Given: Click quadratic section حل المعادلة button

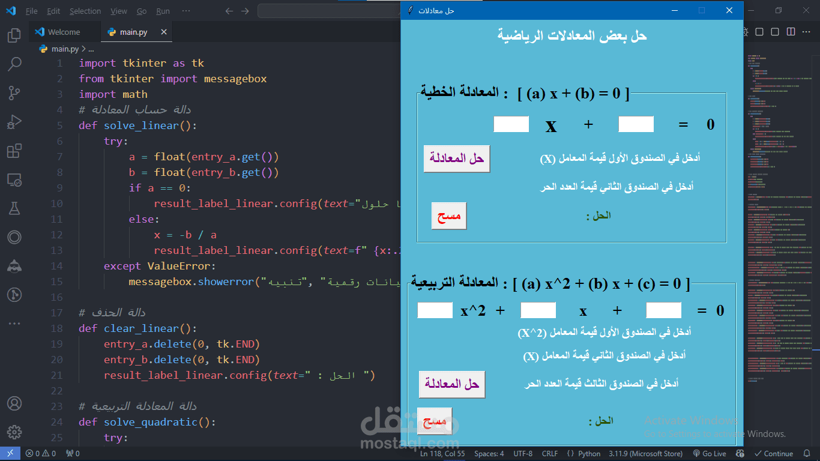Looking at the screenshot, I should tap(452, 385).
